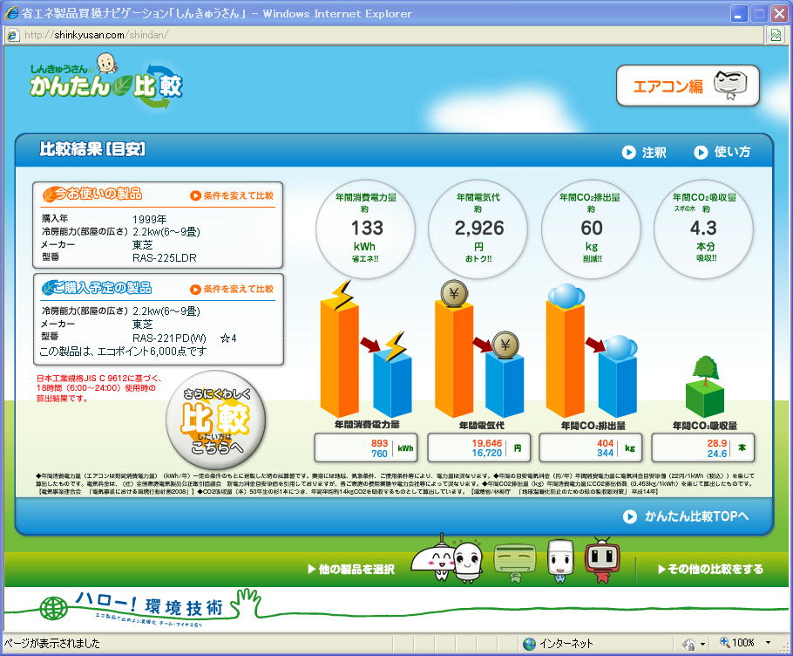The image size is (793, 656).
Task: Click the tree on the green cube
Action: pyautogui.click(x=706, y=370)
